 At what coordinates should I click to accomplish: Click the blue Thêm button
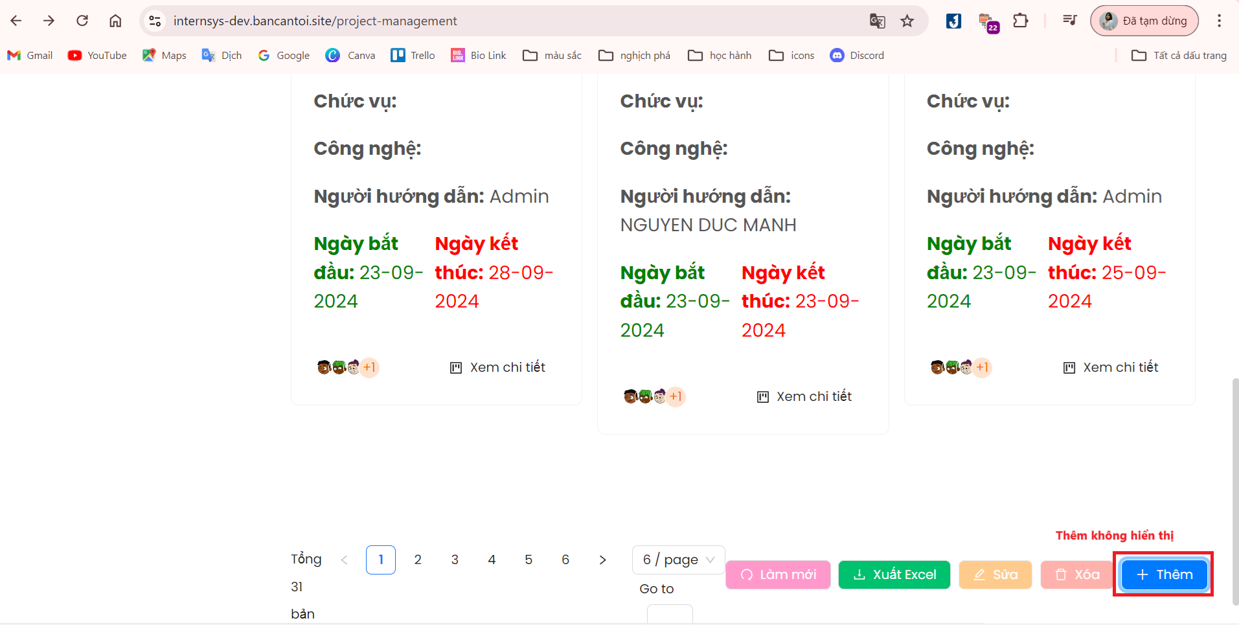pyautogui.click(x=1164, y=574)
